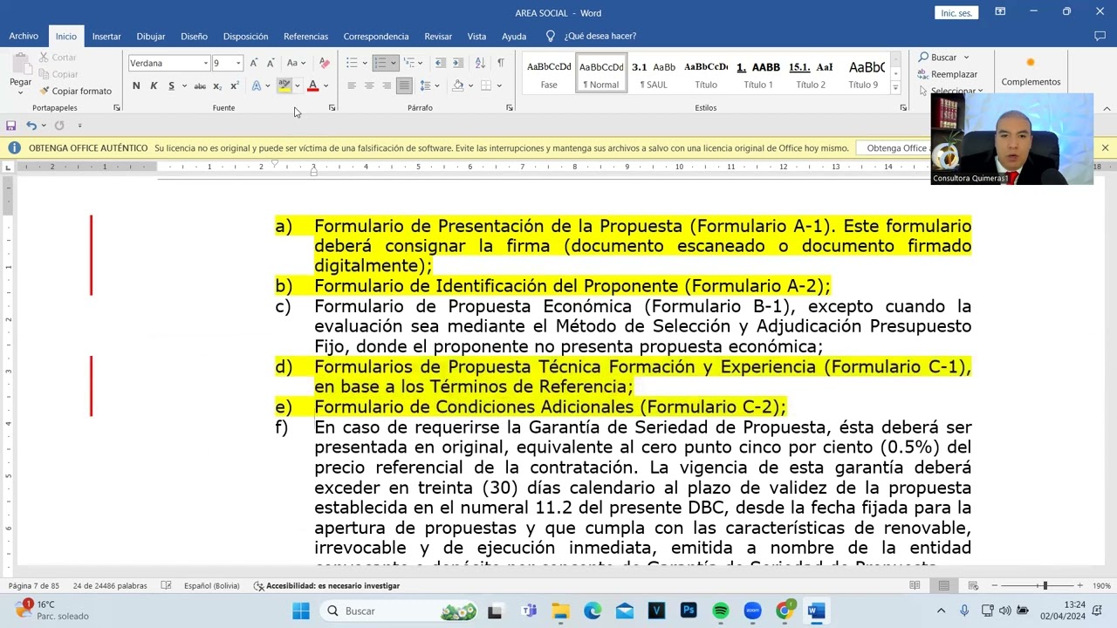The width and height of the screenshot is (1117, 628).
Task: Toggle underline (S) formatting
Action: pos(171,85)
